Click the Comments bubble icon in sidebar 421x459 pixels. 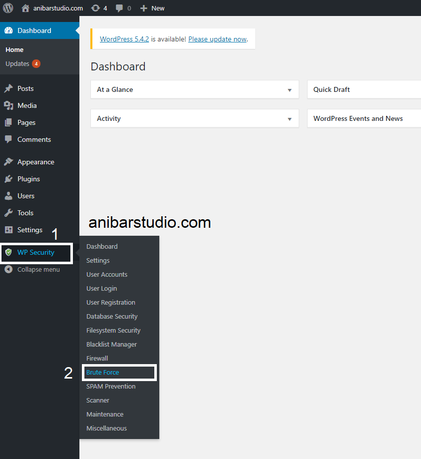coord(8,139)
